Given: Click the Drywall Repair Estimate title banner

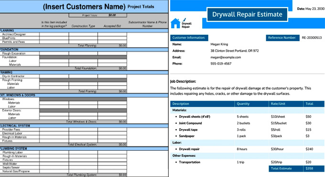Looking at the screenshot, I should (247, 14).
